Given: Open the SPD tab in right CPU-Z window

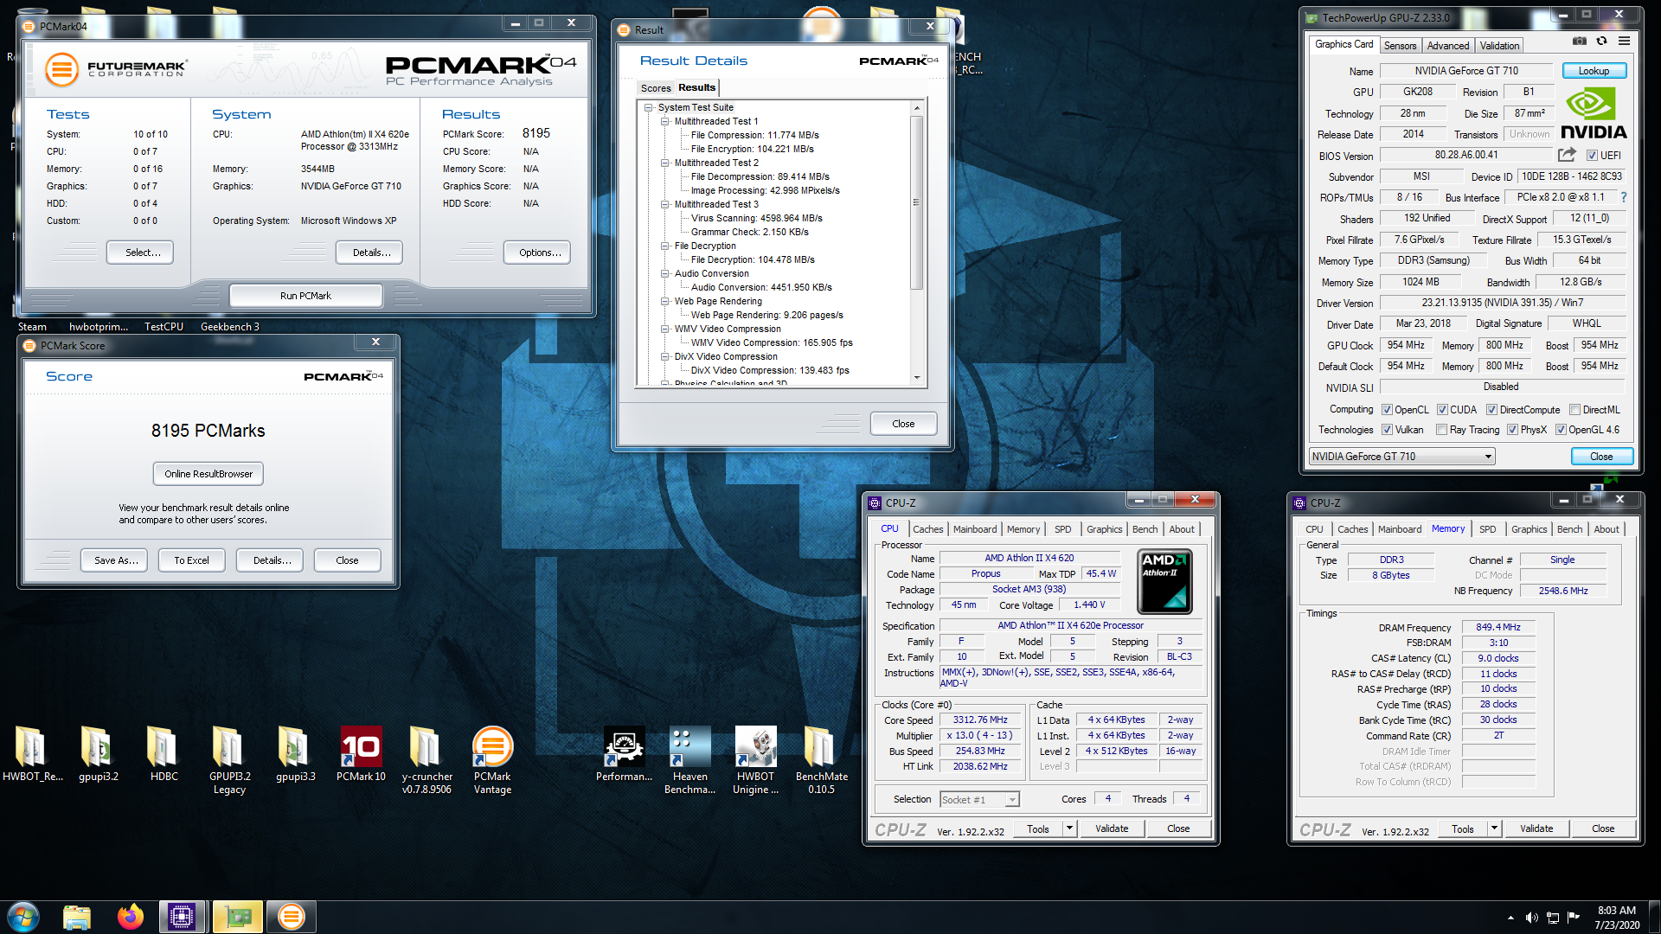Looking at the screenshot, I should [x=1487, y=529].
